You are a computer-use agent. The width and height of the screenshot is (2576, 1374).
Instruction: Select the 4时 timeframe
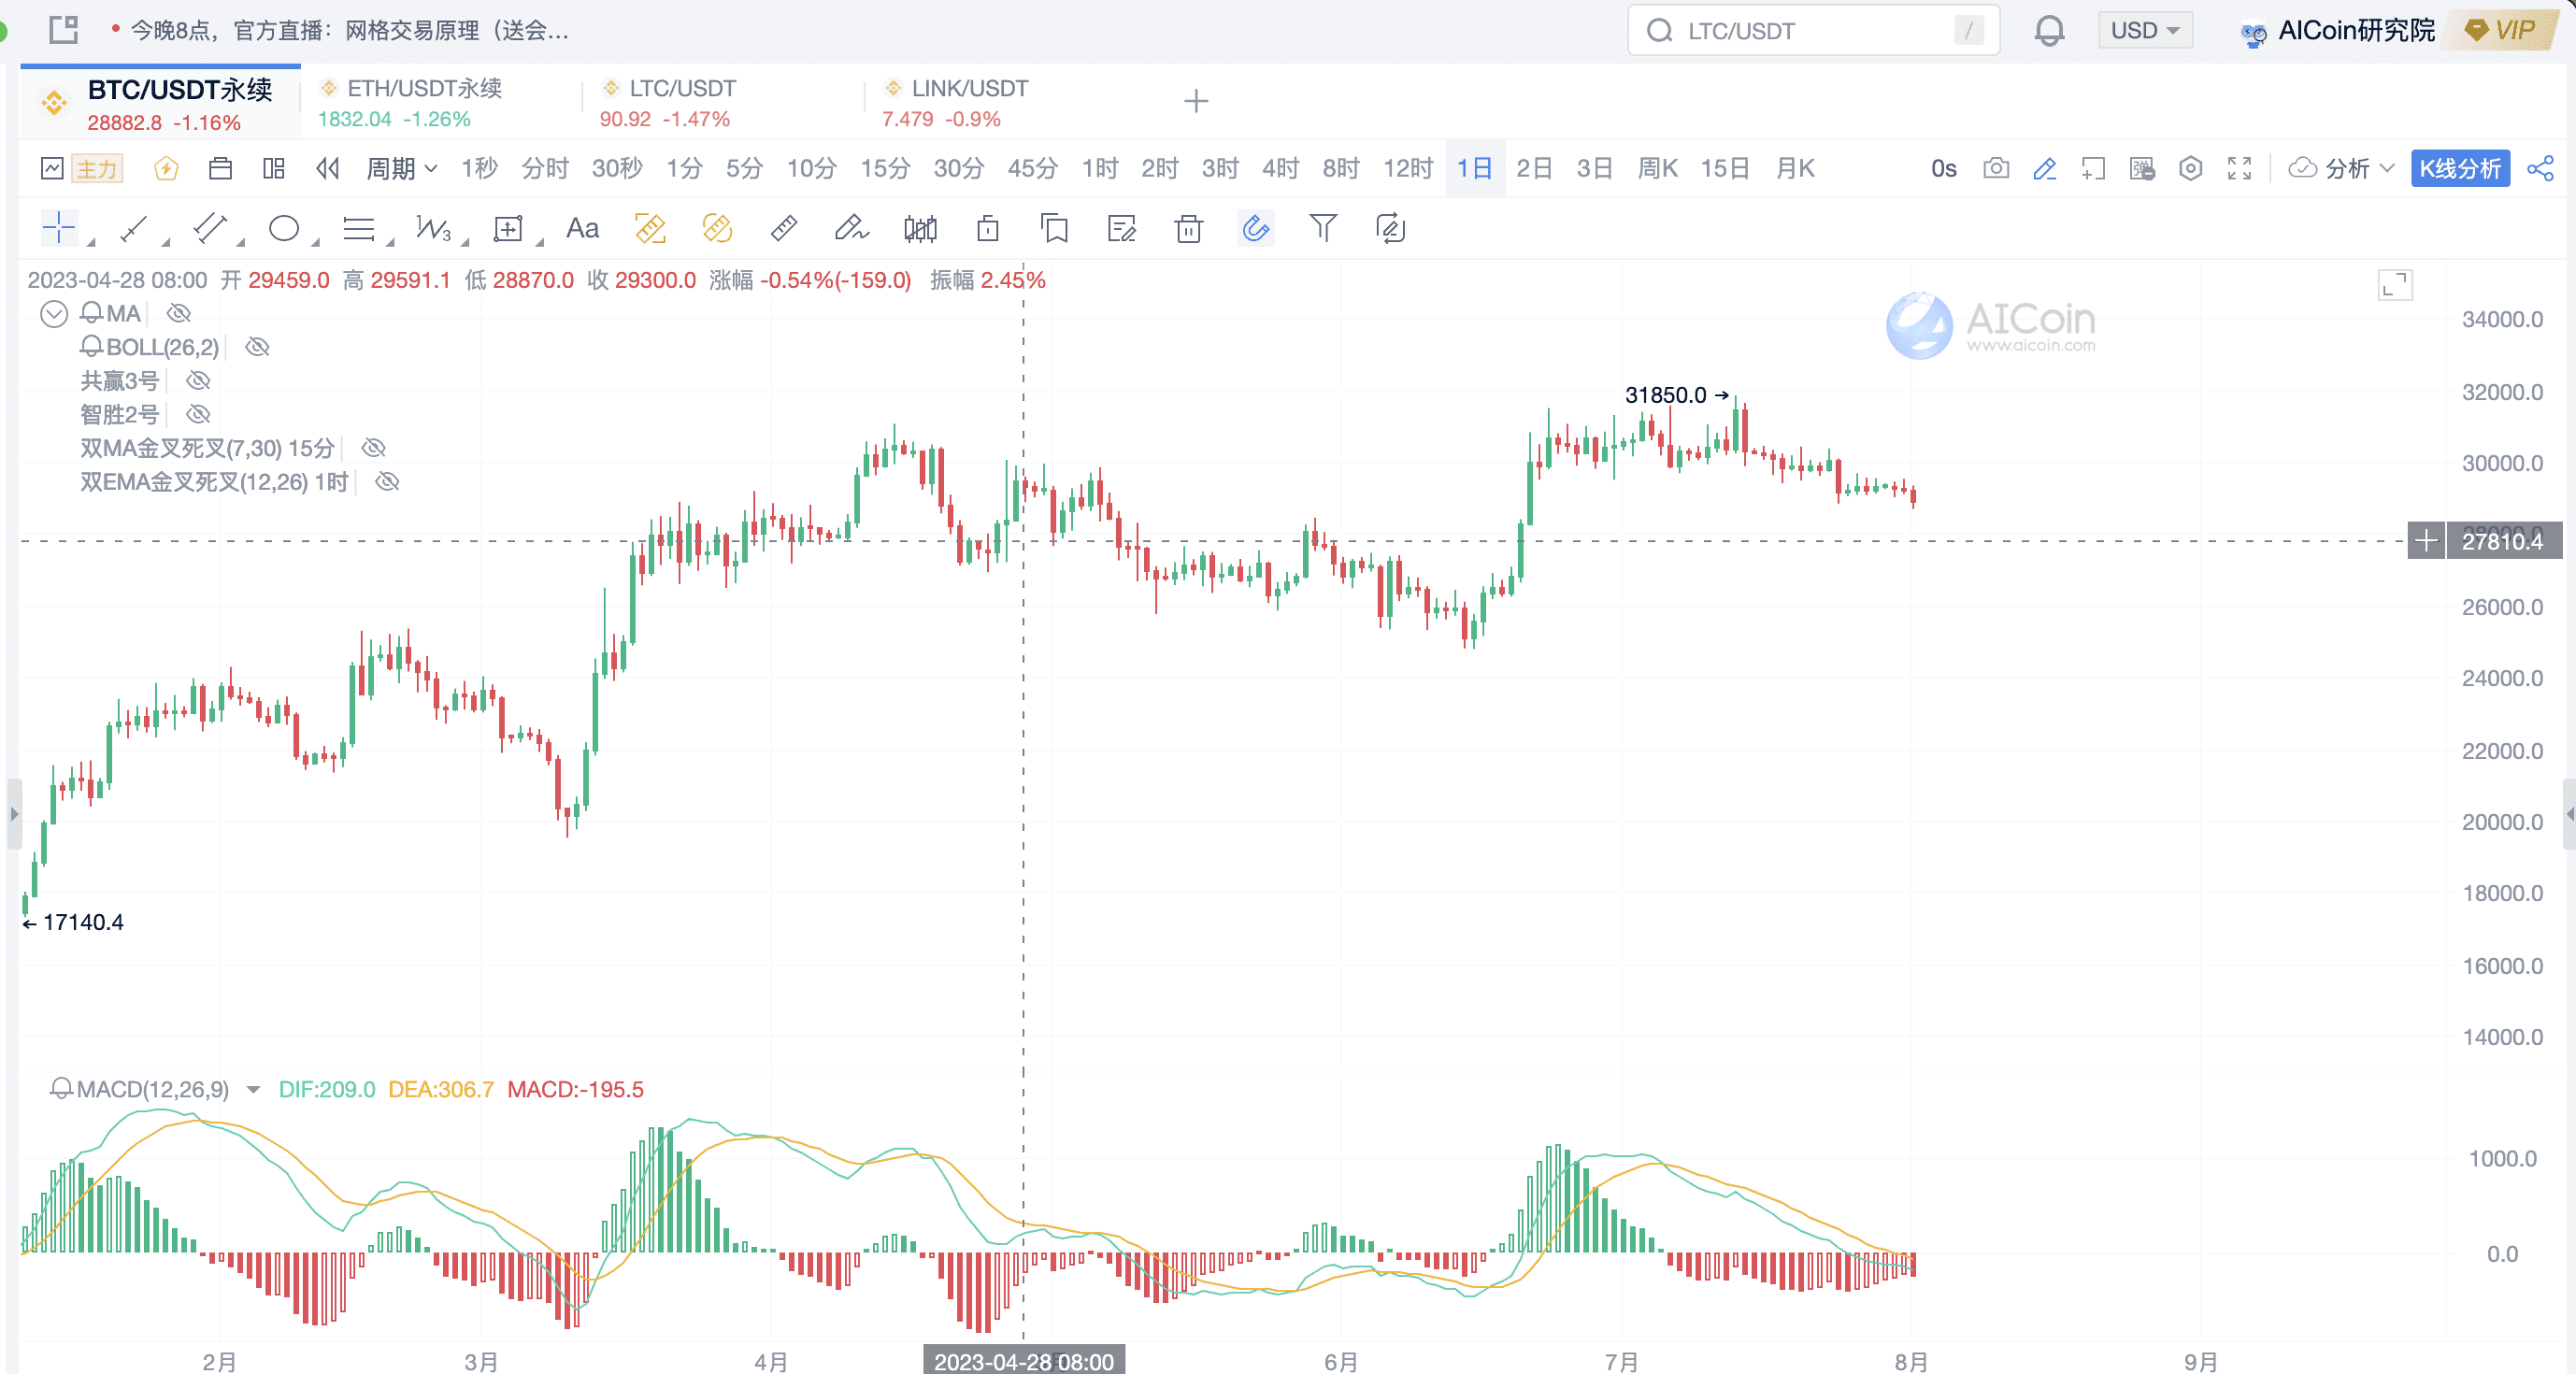(x=1280, y=168)
